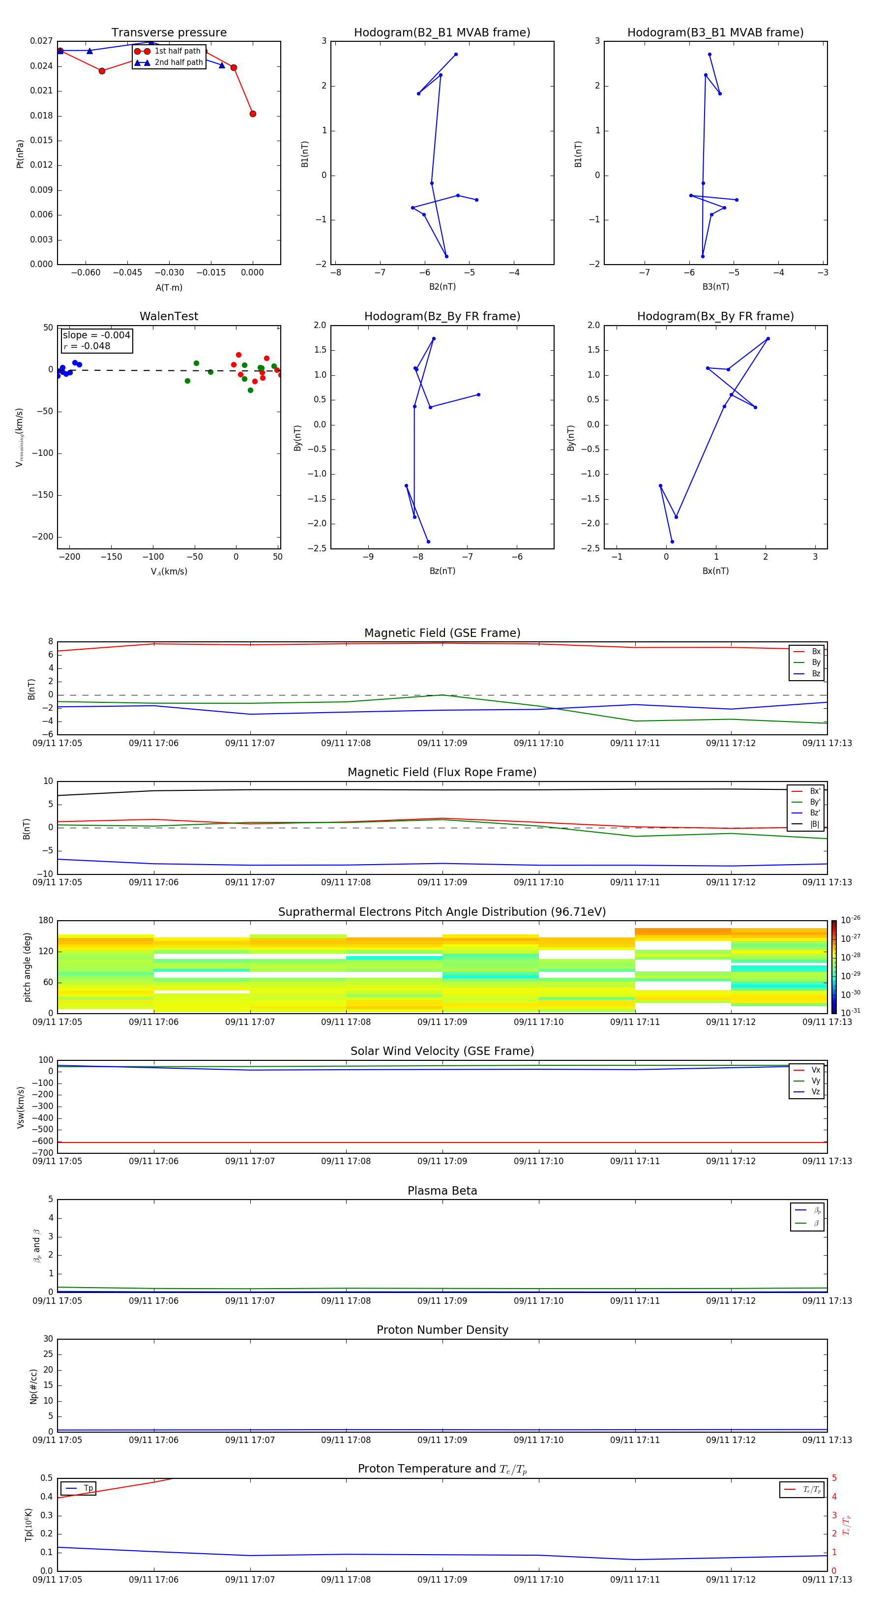Click the "By'" legend entry in Flux Rope plot
The height and width of the screenshot is (1623, 885).
coord(806,802)
